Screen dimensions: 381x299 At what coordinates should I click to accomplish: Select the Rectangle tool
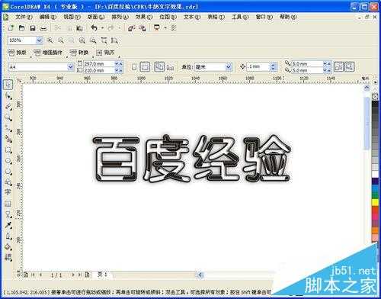pos(8,149)
